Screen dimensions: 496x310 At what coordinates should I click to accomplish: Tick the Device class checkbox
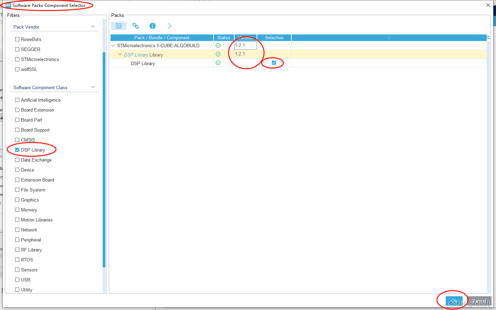(17, 170)
